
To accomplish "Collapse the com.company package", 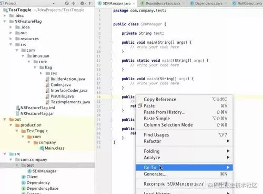I will (11, 160).
